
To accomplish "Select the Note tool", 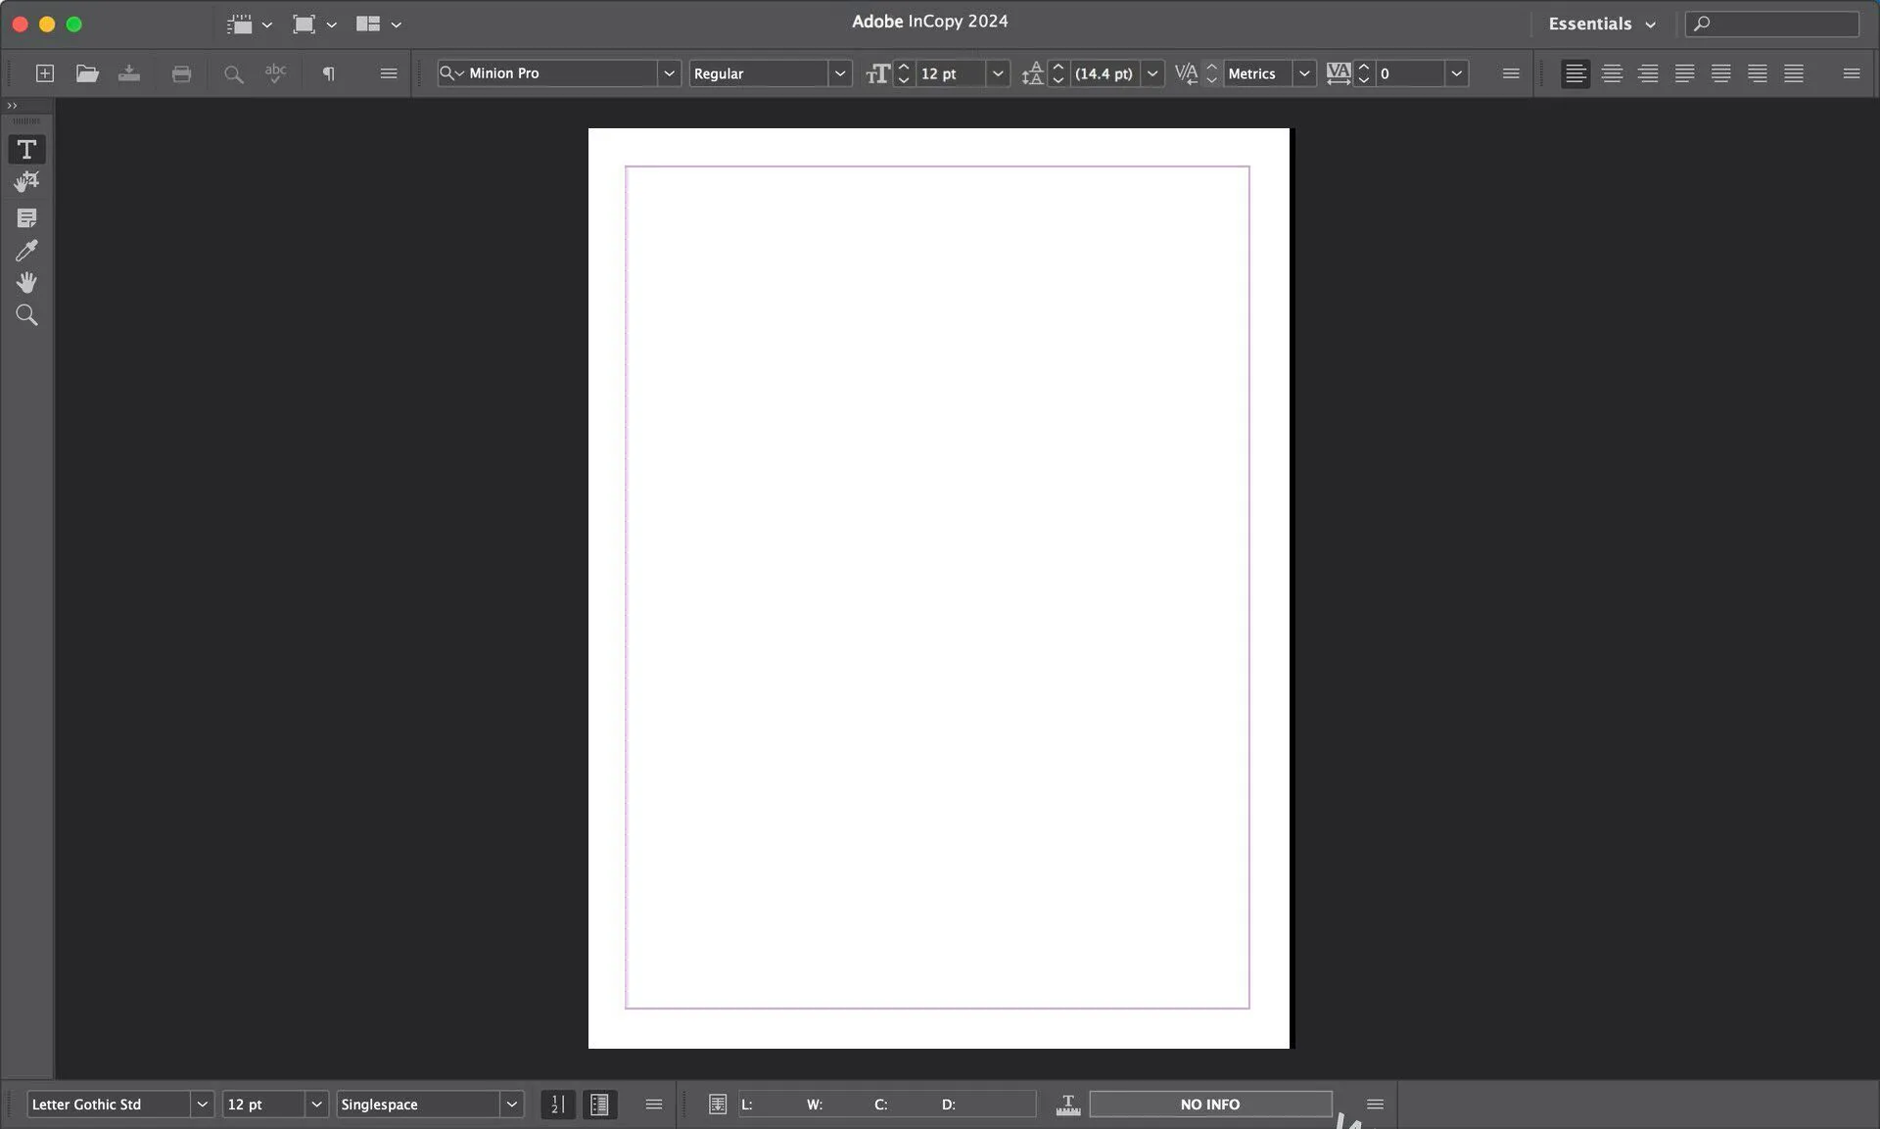I will (x=26, y=217).
